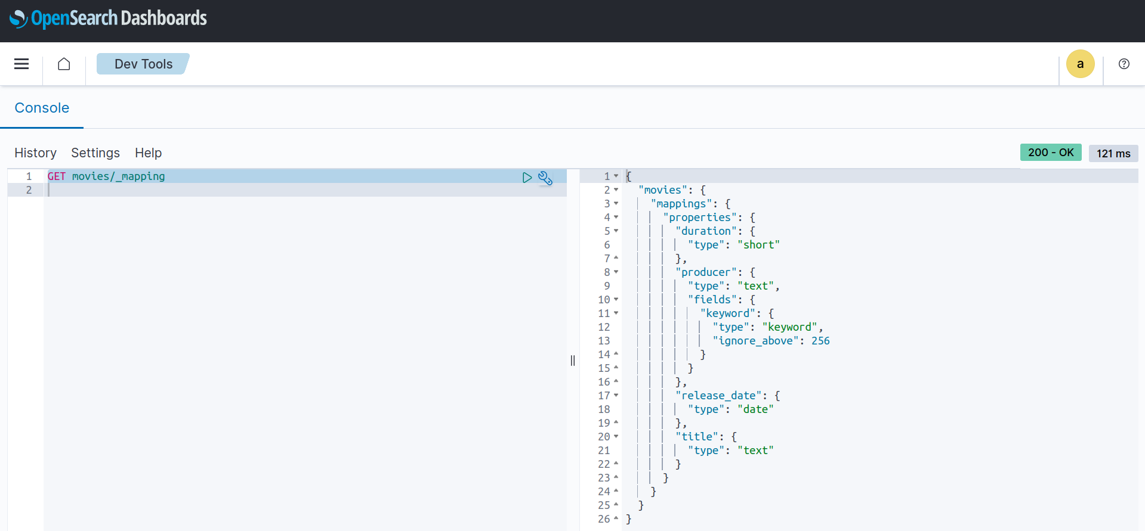Viewport: 1145px width, 531px height.
Task: Open the wrench request options menu
Action: pos(545,178)
